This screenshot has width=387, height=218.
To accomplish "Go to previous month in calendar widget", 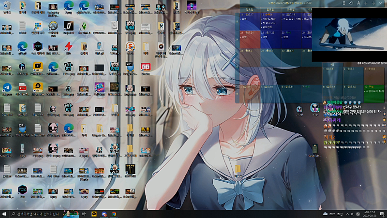I will 366,3.
